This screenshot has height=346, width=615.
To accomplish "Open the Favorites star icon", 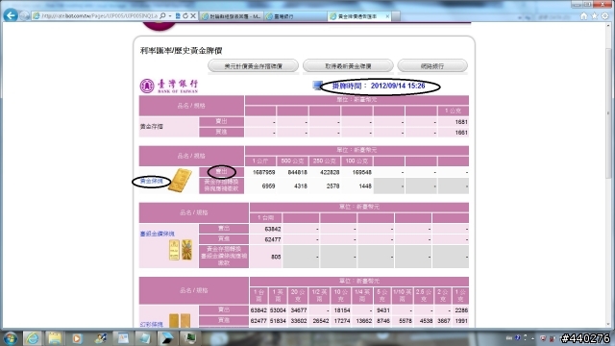I will 595,16.
